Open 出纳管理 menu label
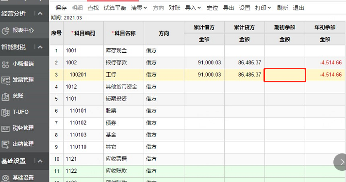 click(23, 144)
